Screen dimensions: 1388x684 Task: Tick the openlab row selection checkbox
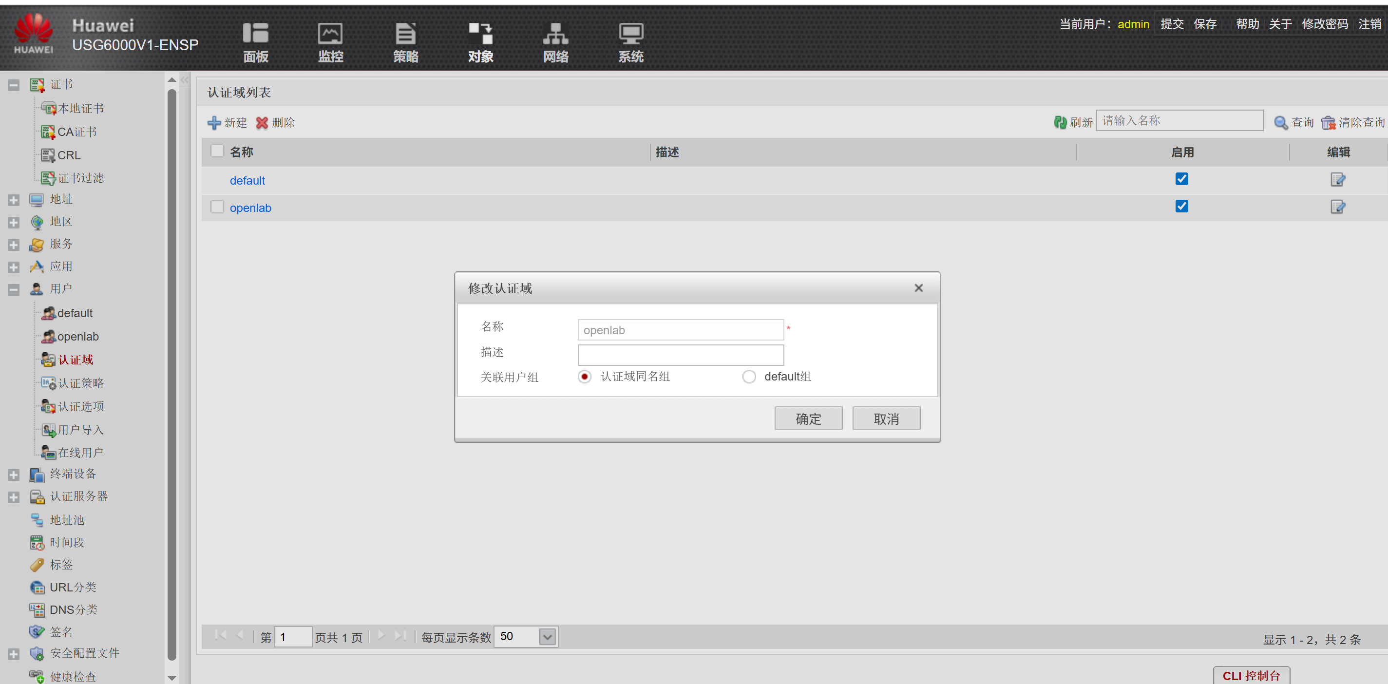(217, 207)
